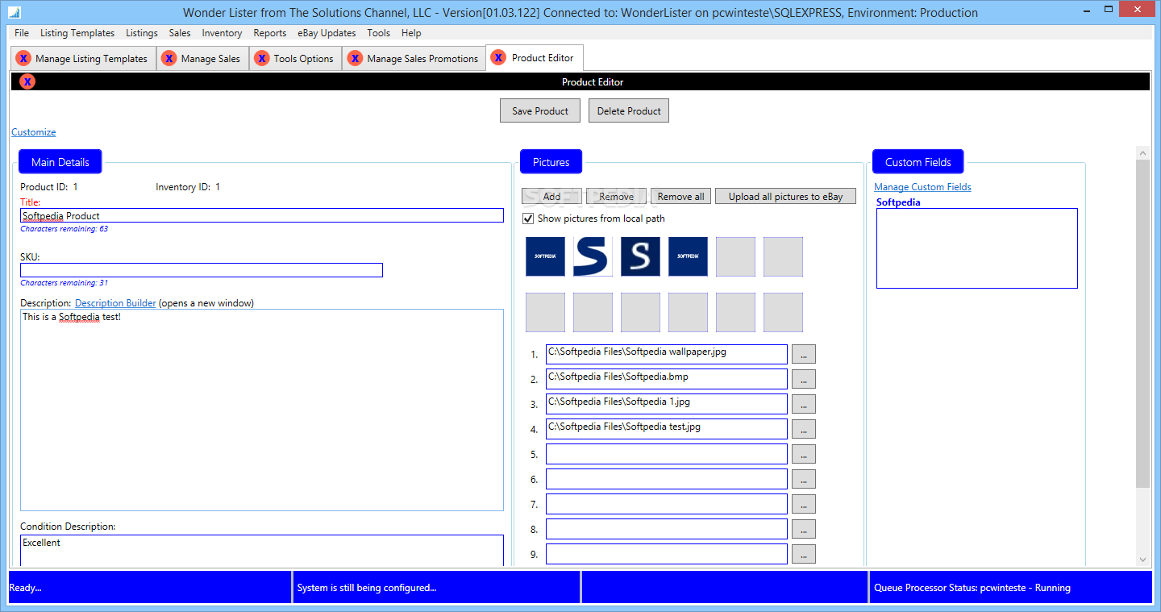This screenshot has width=1161, height=612.
Task: Browse for picture 9 with the ... button
Action: [804, 554]
